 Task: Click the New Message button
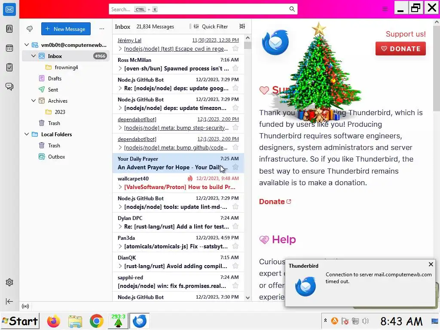coord(66,29)
